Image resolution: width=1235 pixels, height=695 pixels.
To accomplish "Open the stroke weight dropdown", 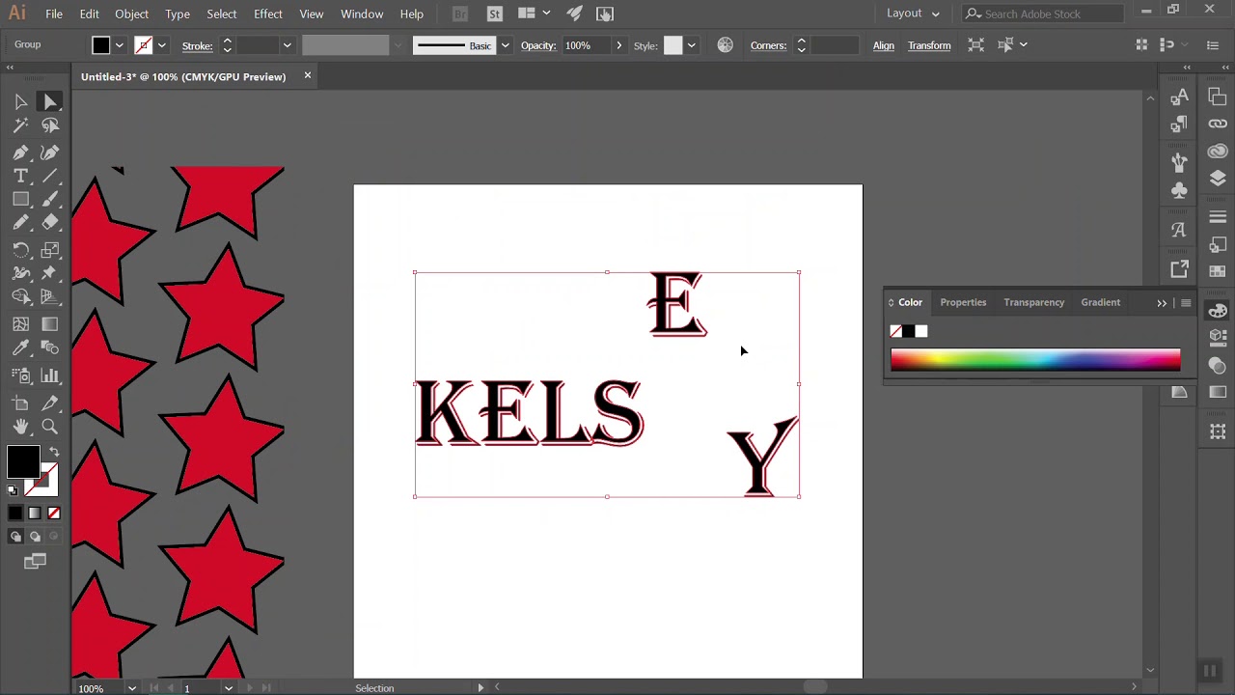I will coord(287,45).
